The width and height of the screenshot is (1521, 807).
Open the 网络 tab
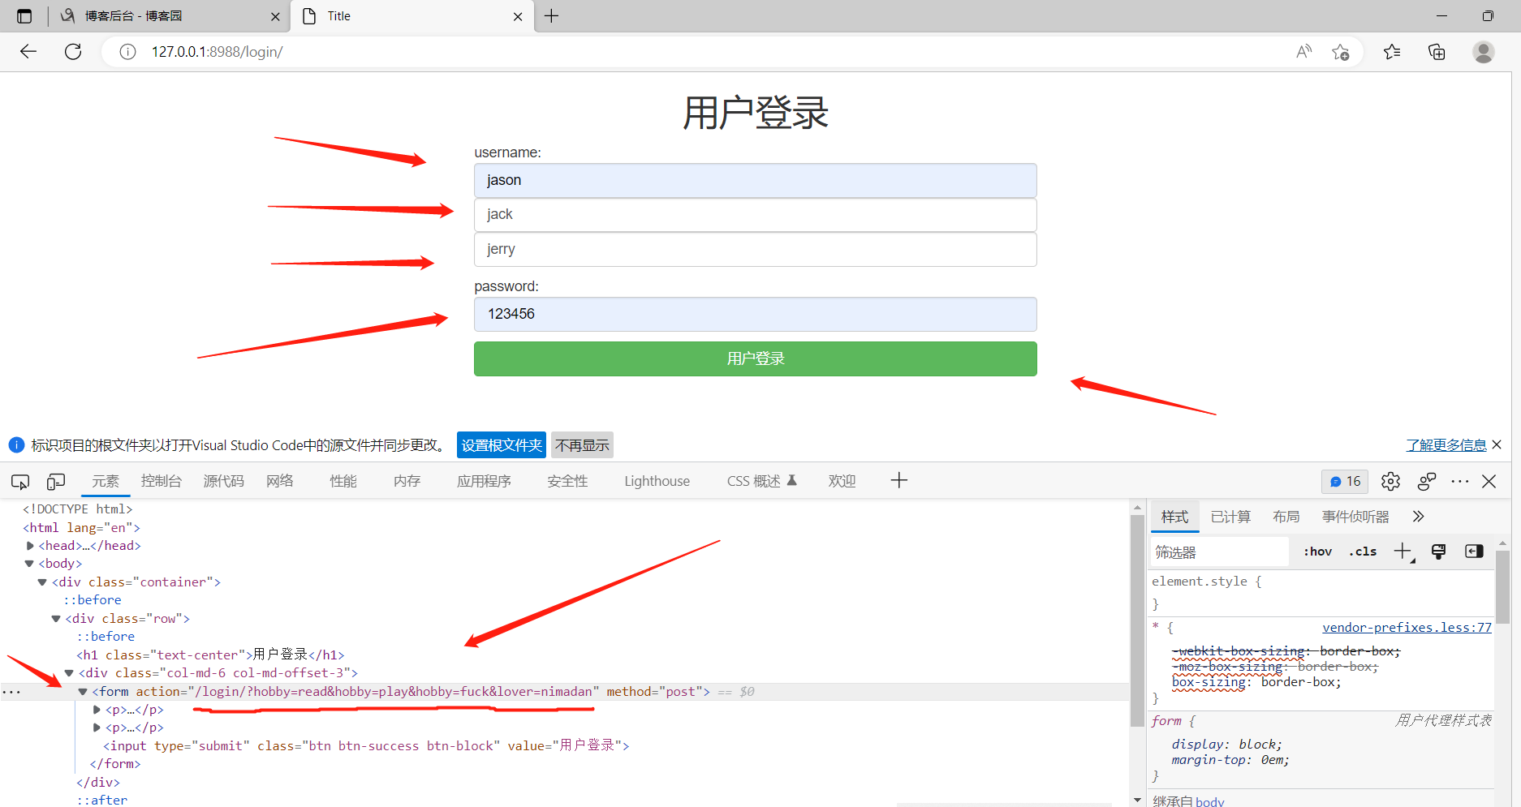point(280,481)
